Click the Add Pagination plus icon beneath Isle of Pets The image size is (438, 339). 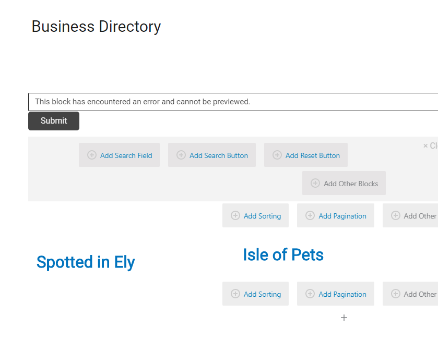(310, 294)
